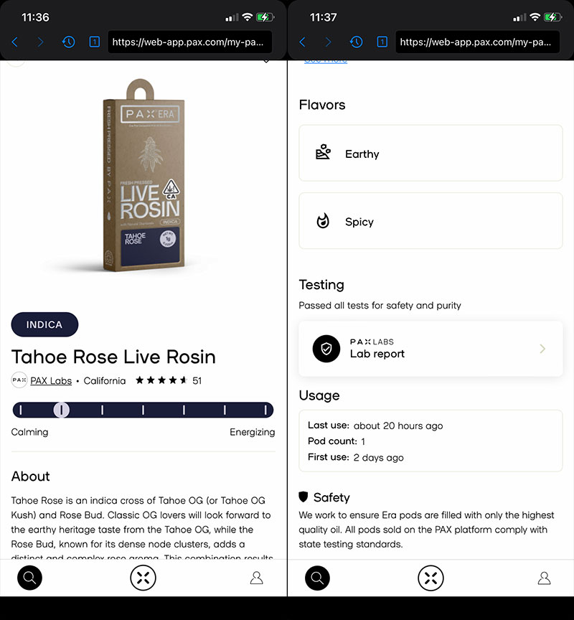Select the Earthy flavor card
This screenshot has height=620, width=574.
[x=431, y=153]
